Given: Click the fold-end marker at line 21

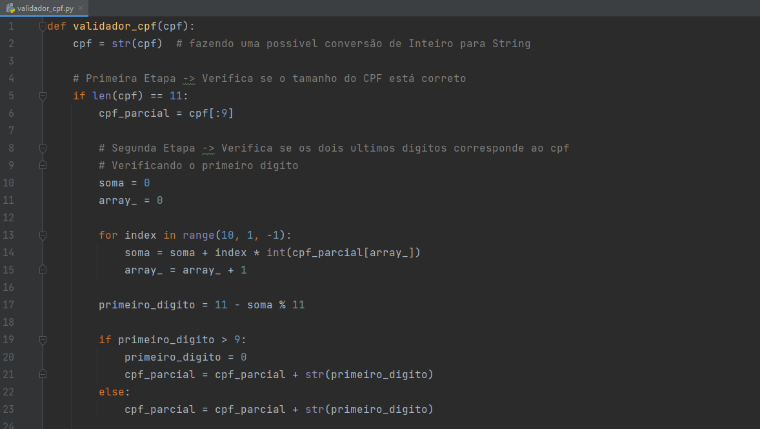Looking at the screenshot, I should pyautogui.click(x=43, y=374).
